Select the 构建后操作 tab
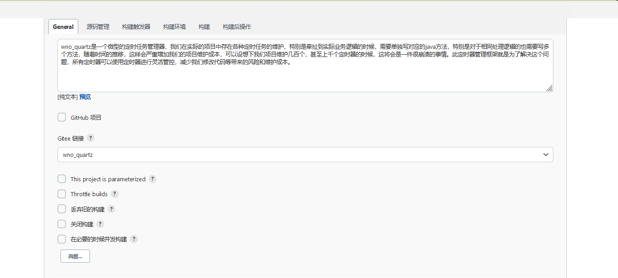 [x=237, y=27]
